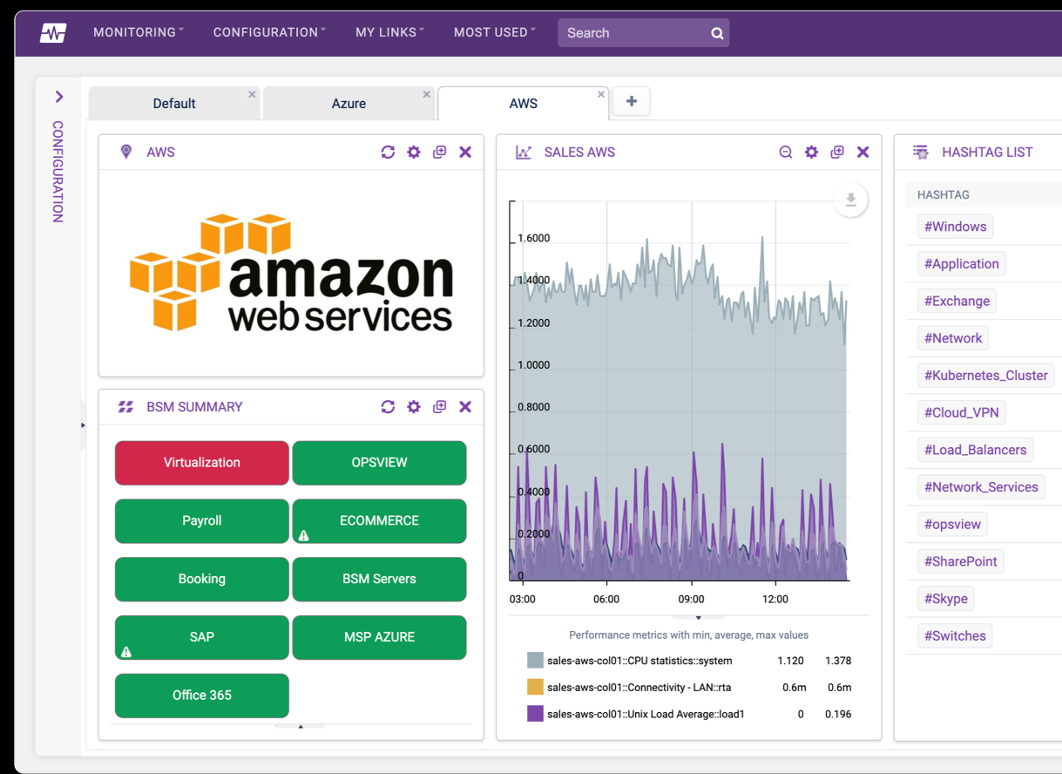1062x774 pixels.
Task: Open the Office 365 business service
Action: (x=202, y=696)
